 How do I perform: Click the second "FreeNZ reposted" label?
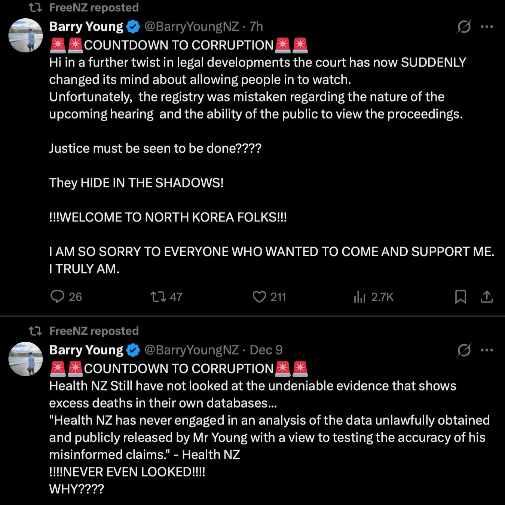(x=94, y=331)
